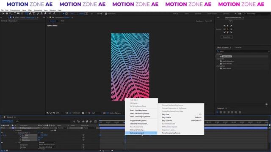Open the Fill 1 blend mode Normal dropdown

(x=47, y=143)
